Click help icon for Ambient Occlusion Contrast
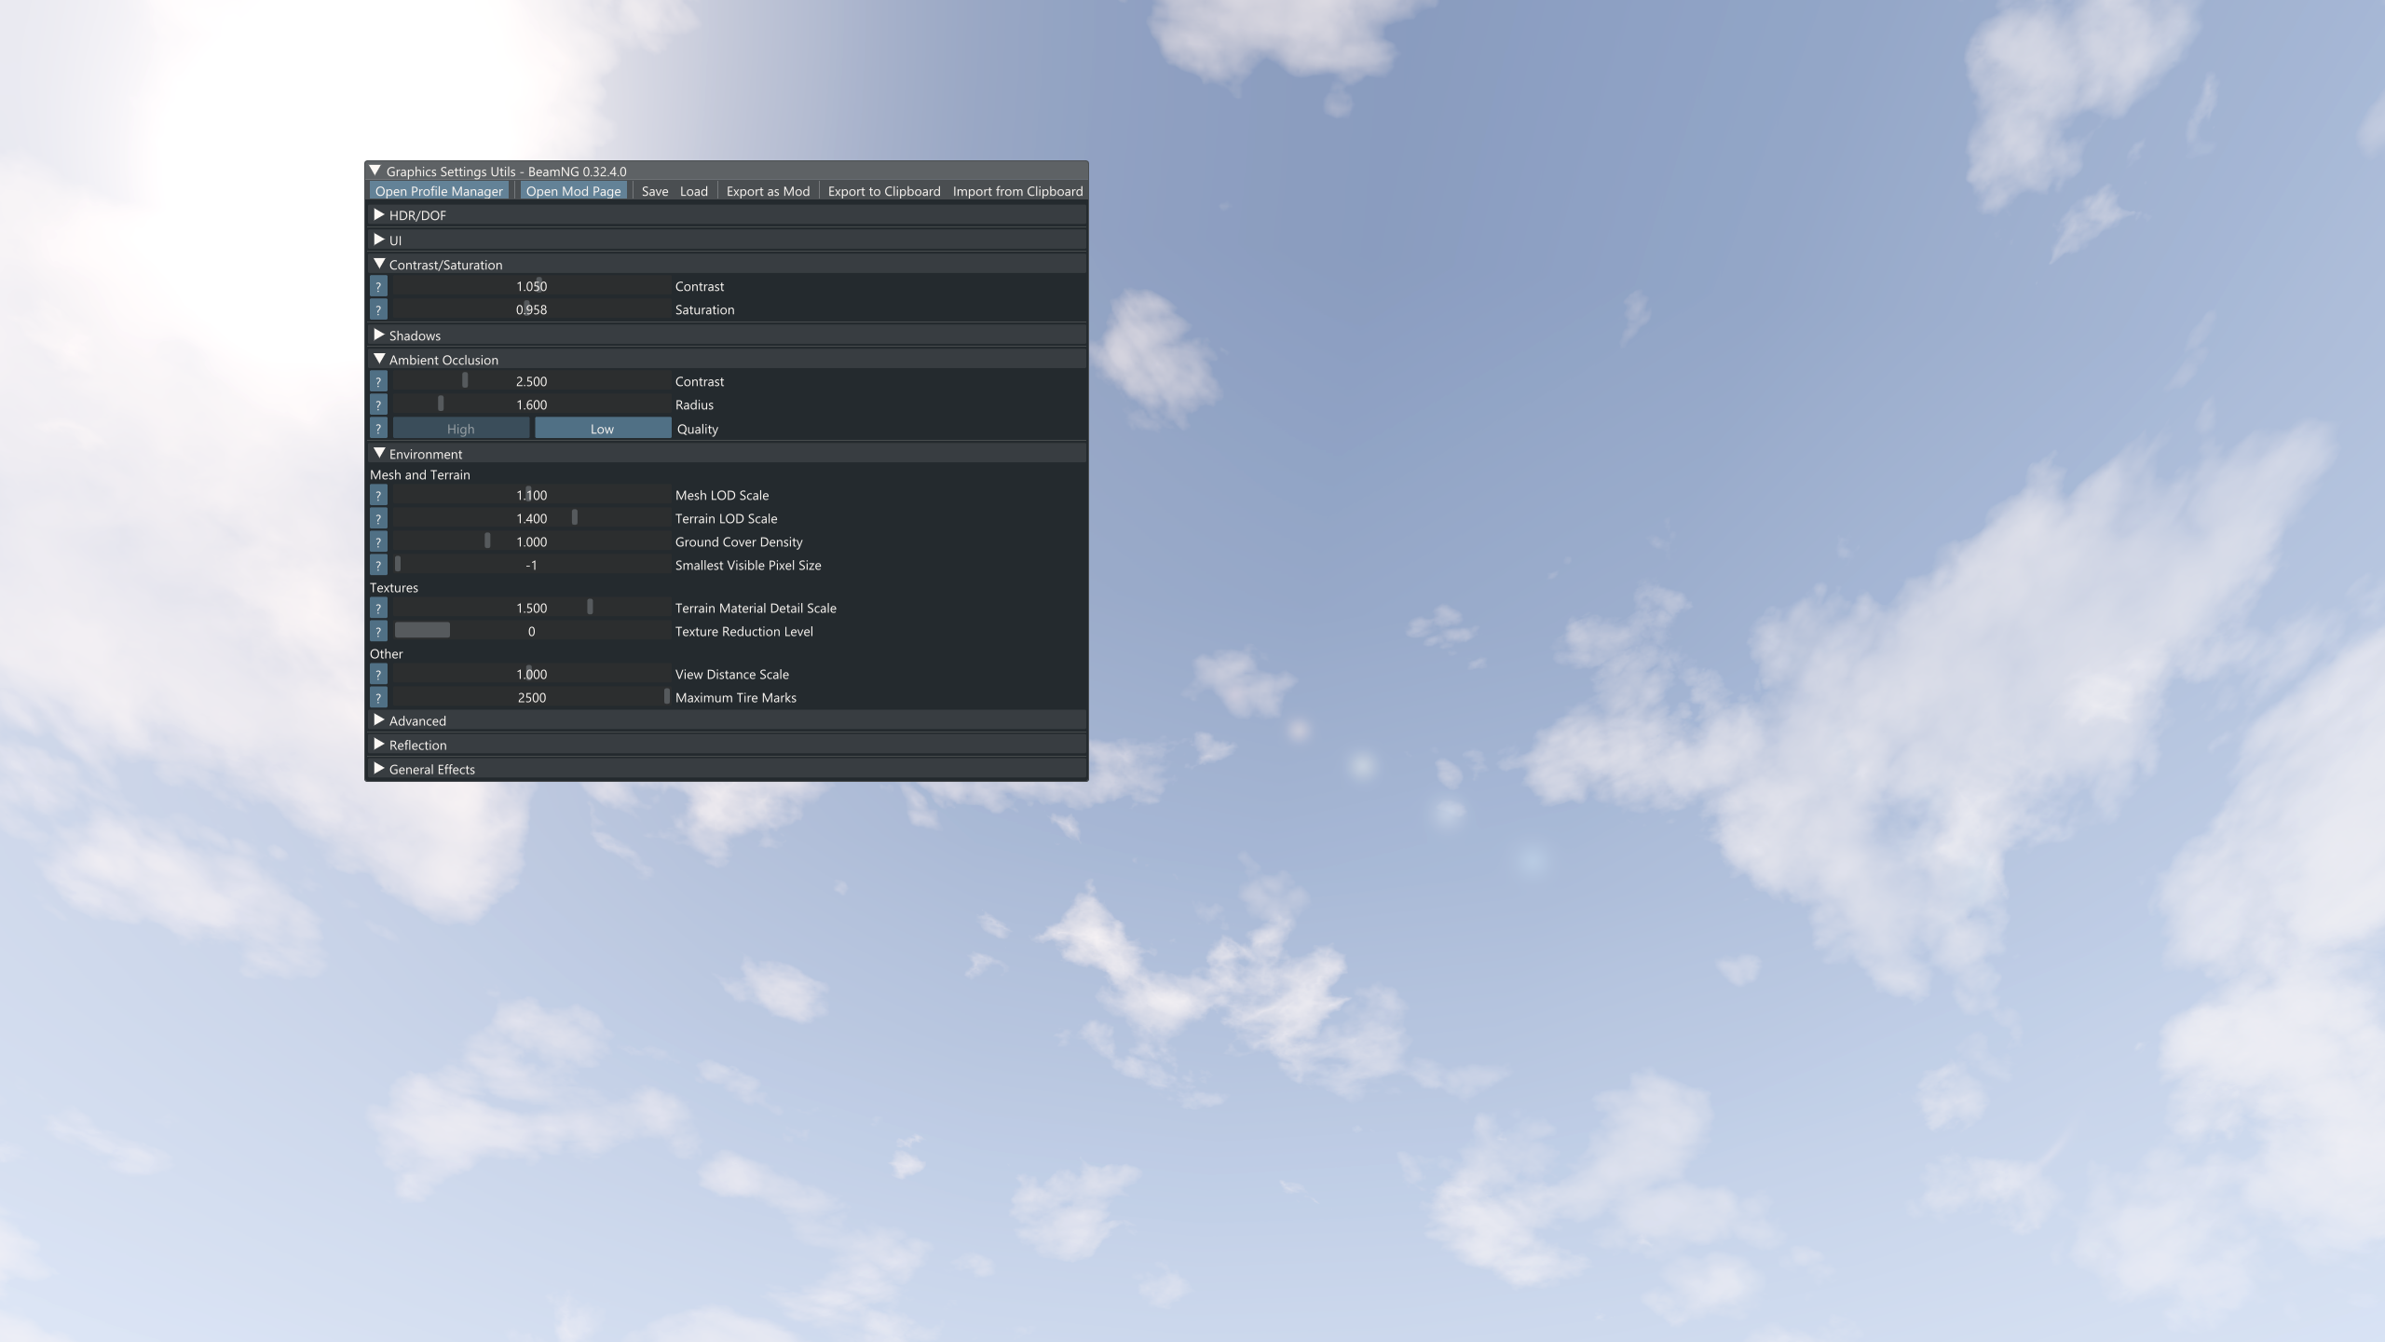This screenshot has width=2385, height=1342. [x=378, y=381]
